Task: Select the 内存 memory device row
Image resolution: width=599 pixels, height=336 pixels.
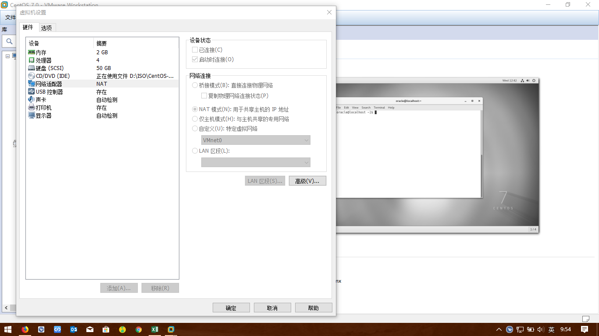Action: tap(102, 52)
